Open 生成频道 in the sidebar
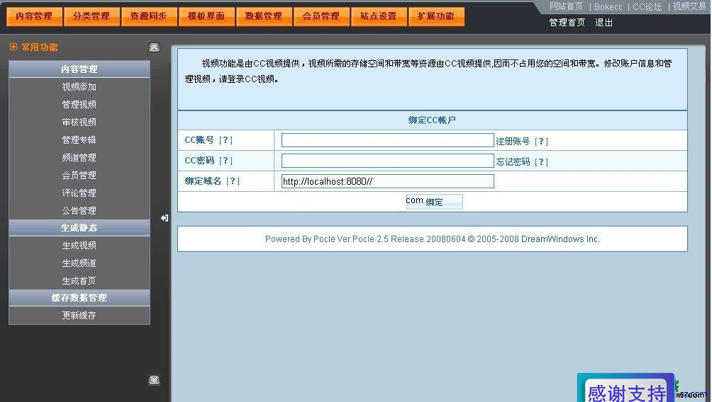 tap(79, 263)
